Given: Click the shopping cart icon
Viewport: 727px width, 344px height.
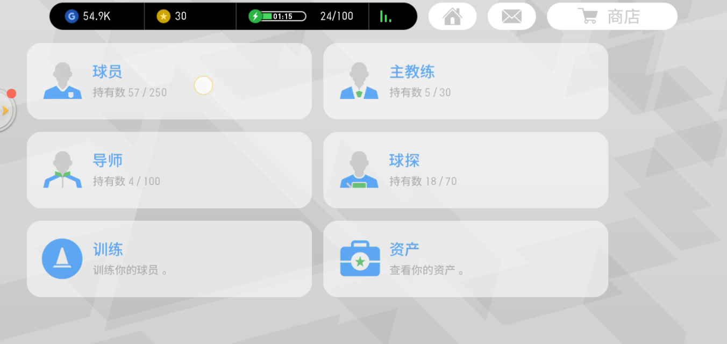Looking at the screenshot, I should coord(588,16).
